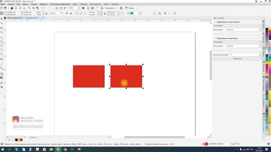271x152 pixels.
Task: Select the Ellipse tool
Action: point(2,50)
